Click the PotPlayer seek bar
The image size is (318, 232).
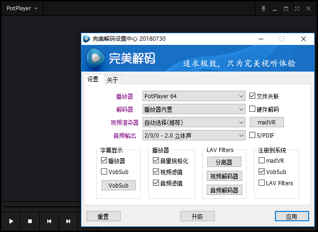coord(42,206)
